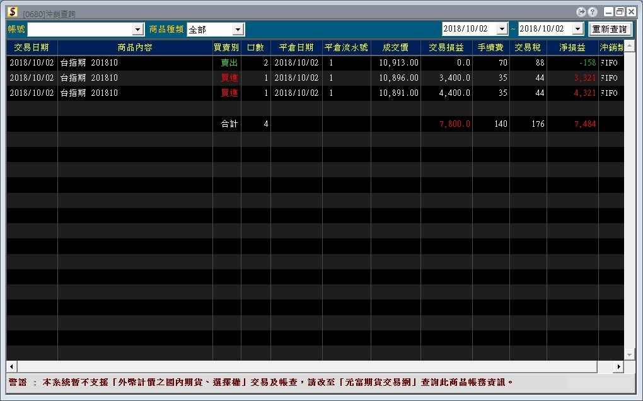The width and height of the screenshot is (643, 401).
Task: Sort by the 買賣別 column header
Action: pos(227,47)
